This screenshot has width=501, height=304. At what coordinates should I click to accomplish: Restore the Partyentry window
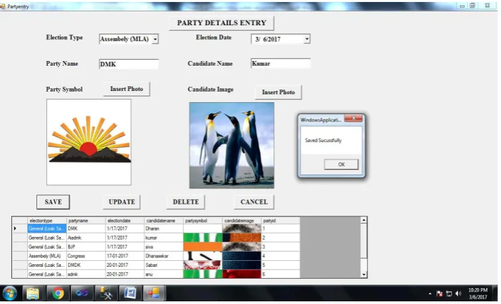[x=472, y=5]
